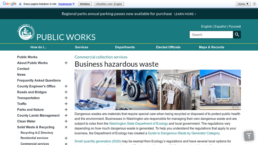Click Public Works in the sidebar

click(27, 57)
